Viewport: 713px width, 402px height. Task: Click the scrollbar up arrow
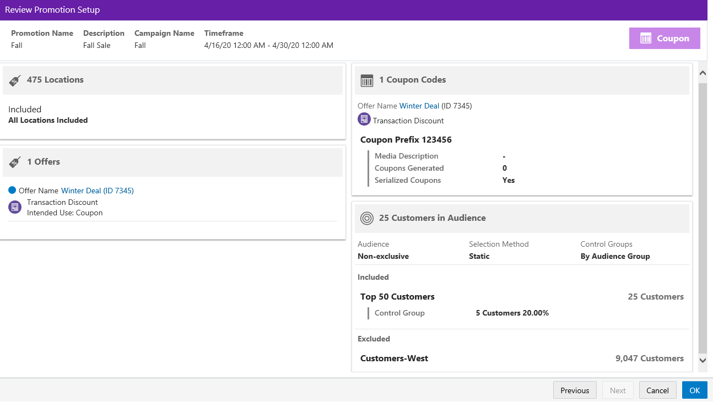pos(703,73)
